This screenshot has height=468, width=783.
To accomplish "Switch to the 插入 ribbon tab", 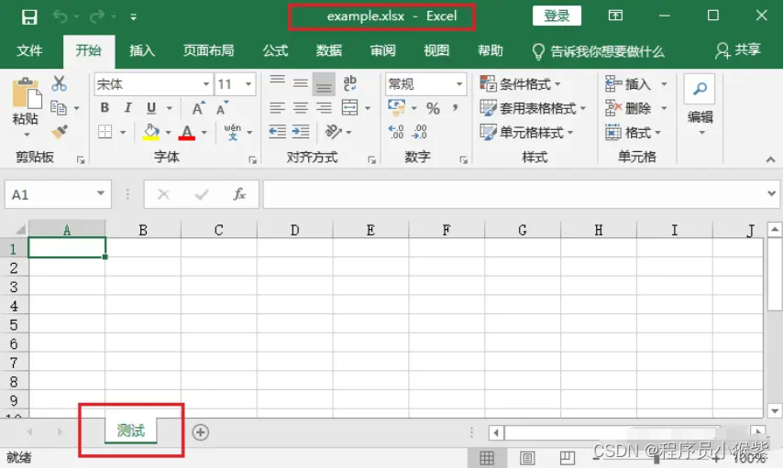I will [x=142, y=50].
